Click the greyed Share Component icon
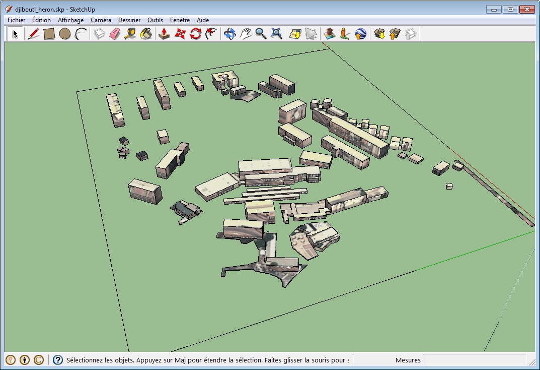The image size is (540, 370). [x=410, y=34]
